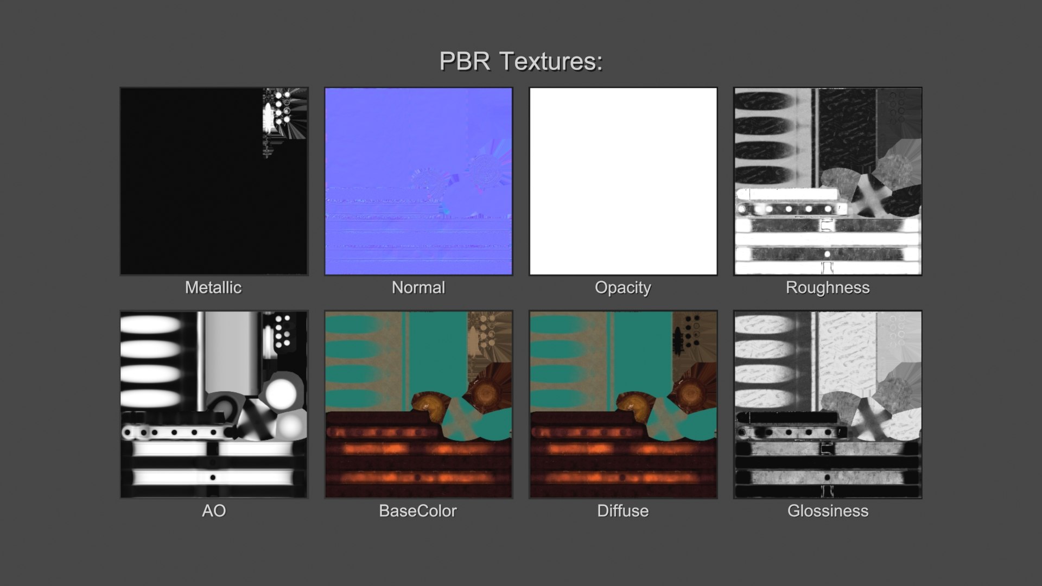The width and height of the screenshot is (1042, 586).
Task: Click the Roughness label text
Action: click(828, 288)
